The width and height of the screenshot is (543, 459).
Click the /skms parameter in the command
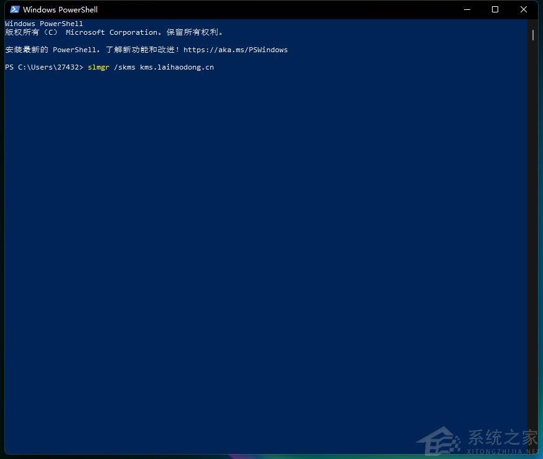point(124,67)
